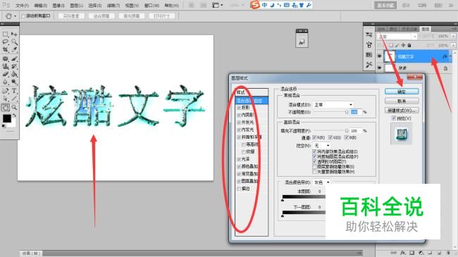Select the Paint Bucket tool
458x257 pixels.
[14, 74]
